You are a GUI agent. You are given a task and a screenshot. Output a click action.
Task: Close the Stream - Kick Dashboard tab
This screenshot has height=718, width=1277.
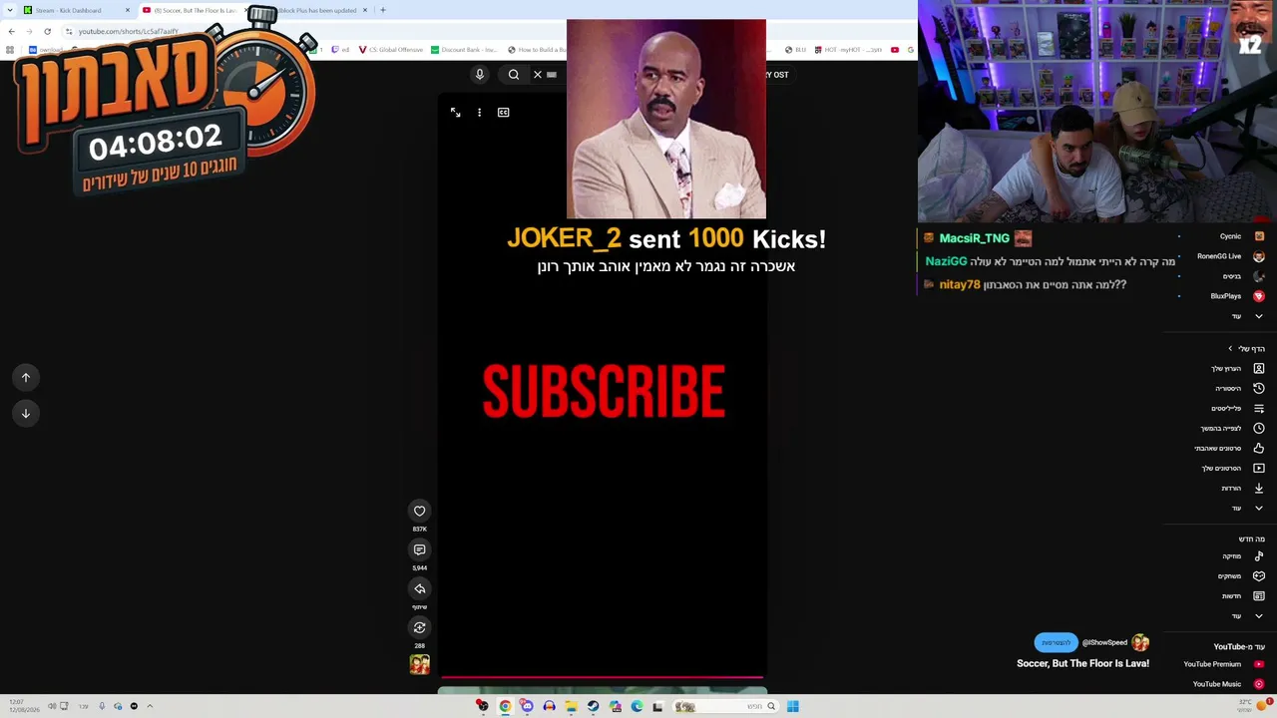[x=127, y=10]
